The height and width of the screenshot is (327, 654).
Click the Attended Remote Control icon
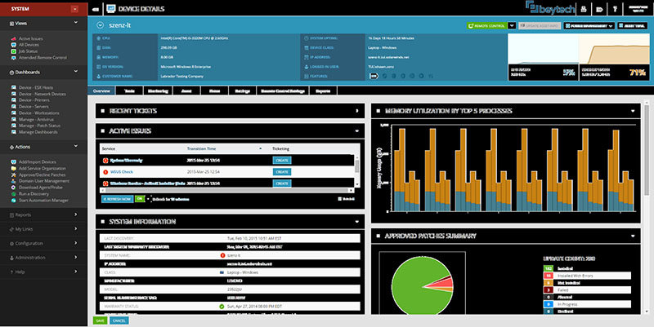pyautogui.click(x=12, y=55)
